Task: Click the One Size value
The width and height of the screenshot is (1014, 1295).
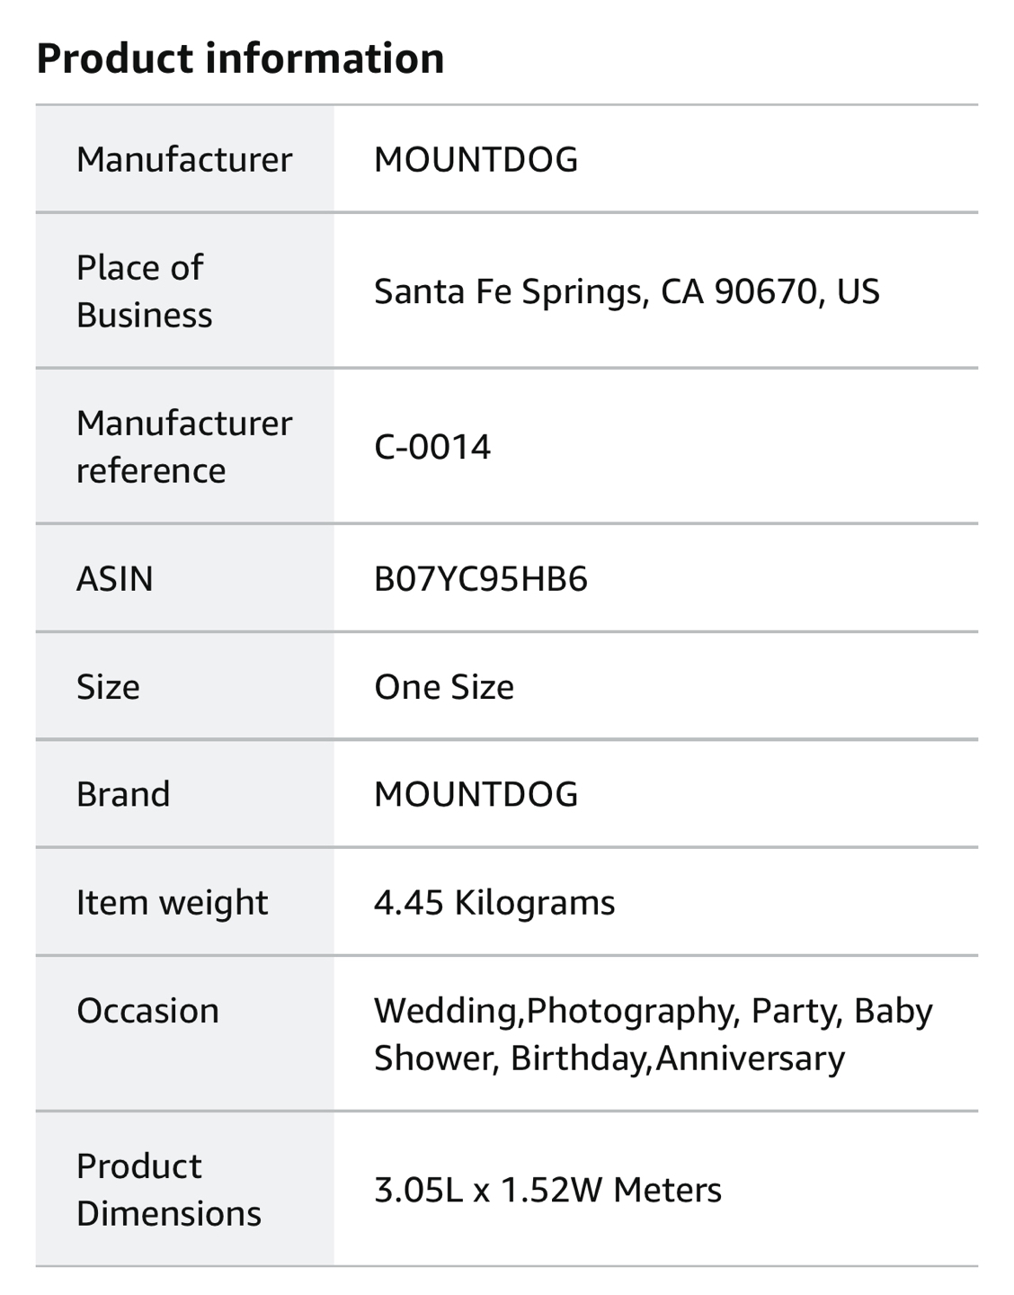Action: (444, 686)
